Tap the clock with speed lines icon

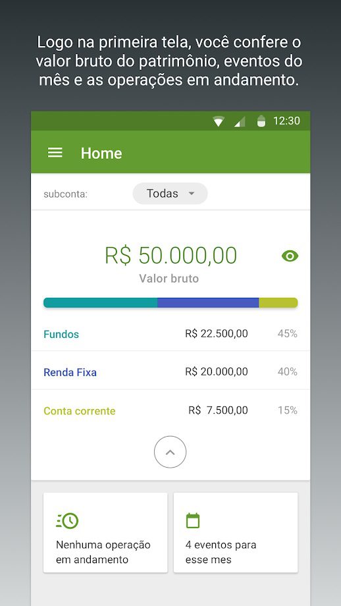point(67,520)
